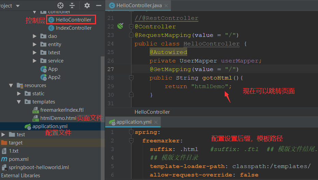Click the pom.xml Maven m icon

tap(4, 159)
